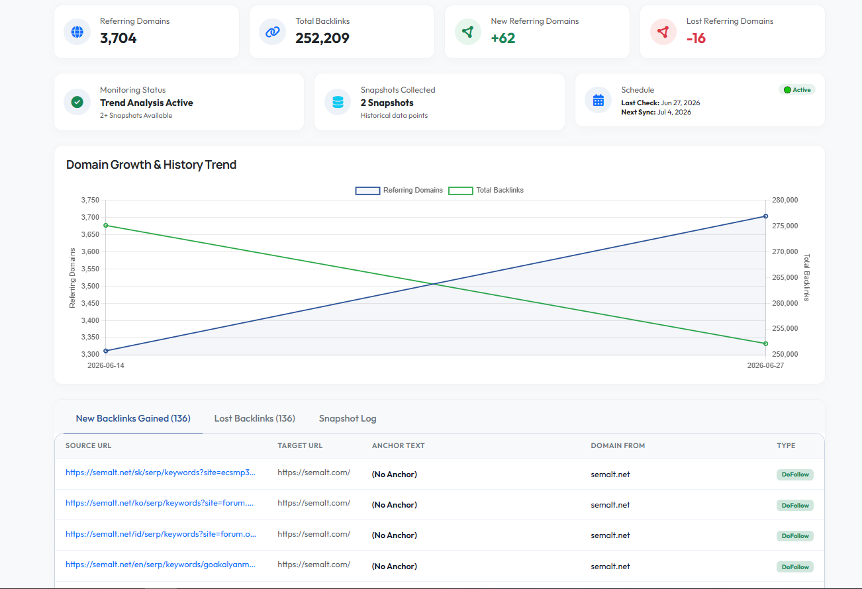Switch to Lost Backlinks (136) tab
862x589 pixels.
pyautogui.click(x=255, y=418)
